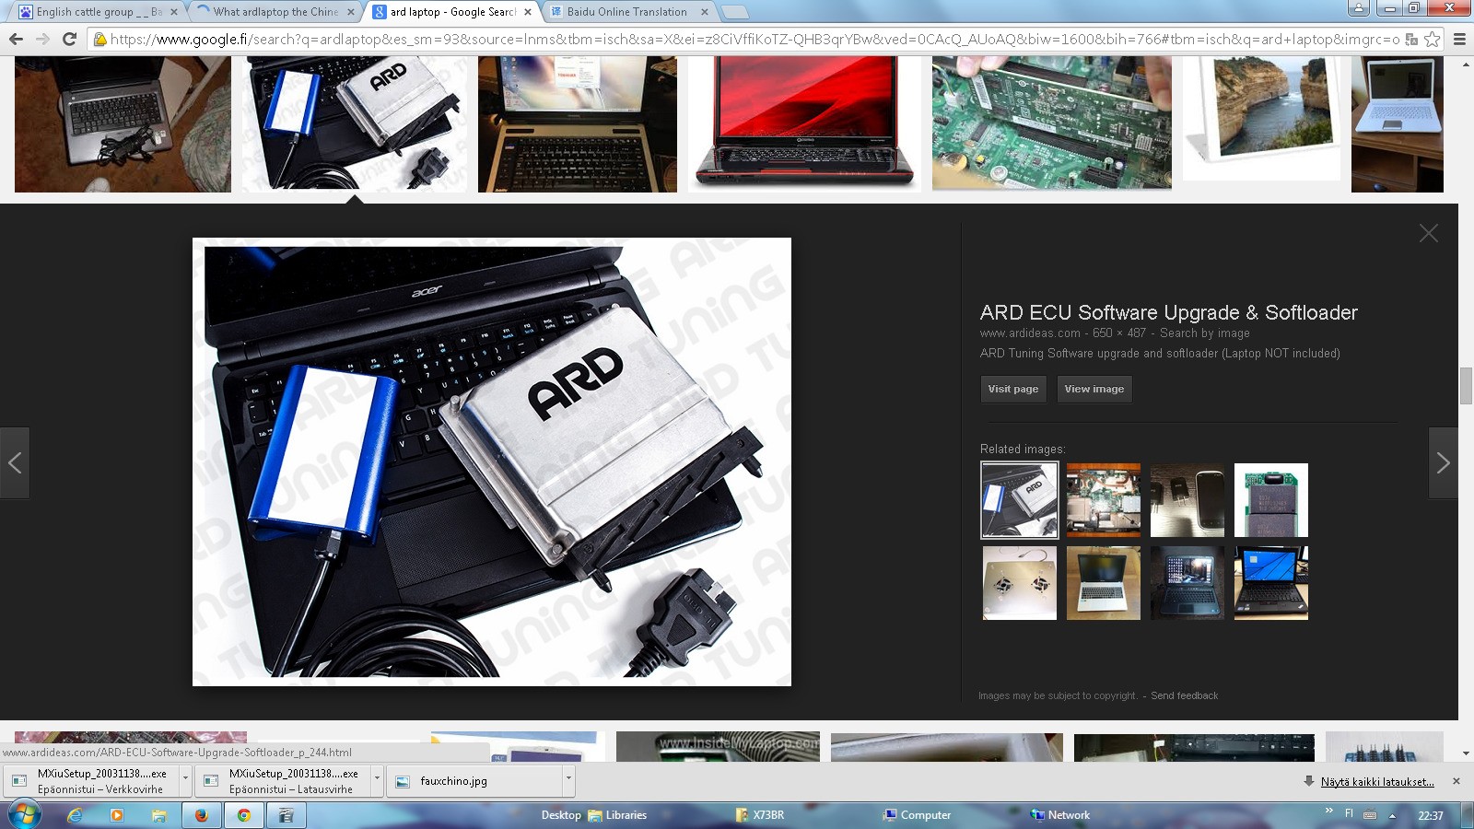
Task: Open ARD ECU Software Upgrade title link
Action: 1168,312
